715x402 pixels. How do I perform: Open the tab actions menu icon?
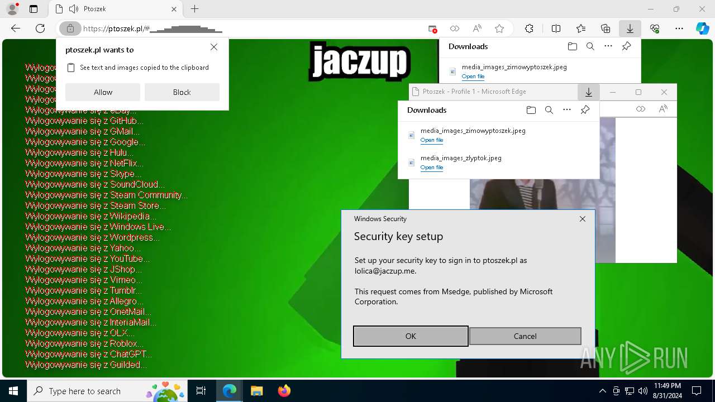tap(34, 9)
